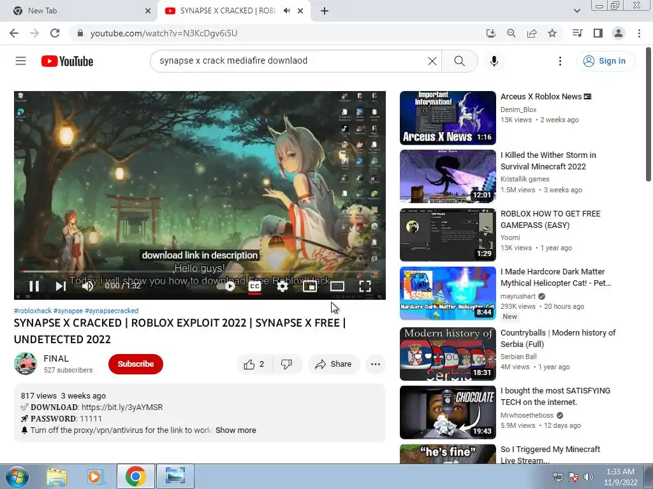This screenshot has height=489, width=653.
Task: Open the Wither Storm Minecraft video thumbnail
Action: tap(448, 176)
